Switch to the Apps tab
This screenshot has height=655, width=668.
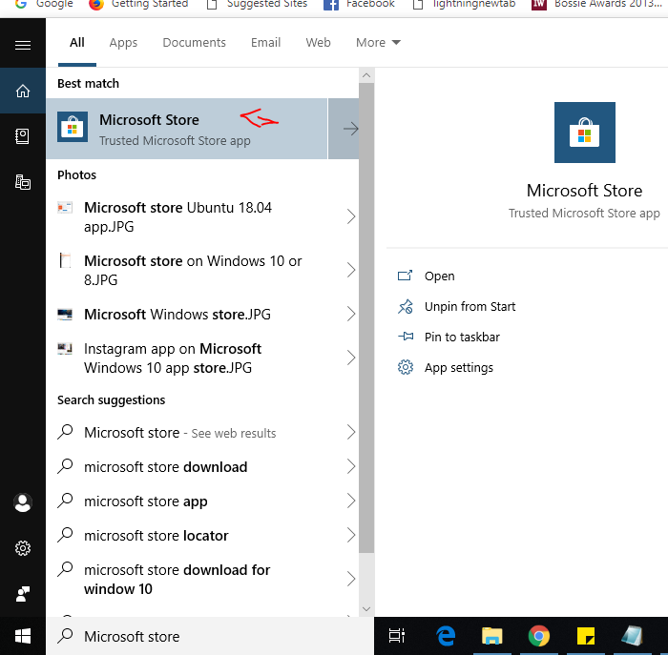tap(123, 43)
